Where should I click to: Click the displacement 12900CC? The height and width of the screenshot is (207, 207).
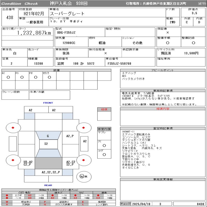click(69, 43)
